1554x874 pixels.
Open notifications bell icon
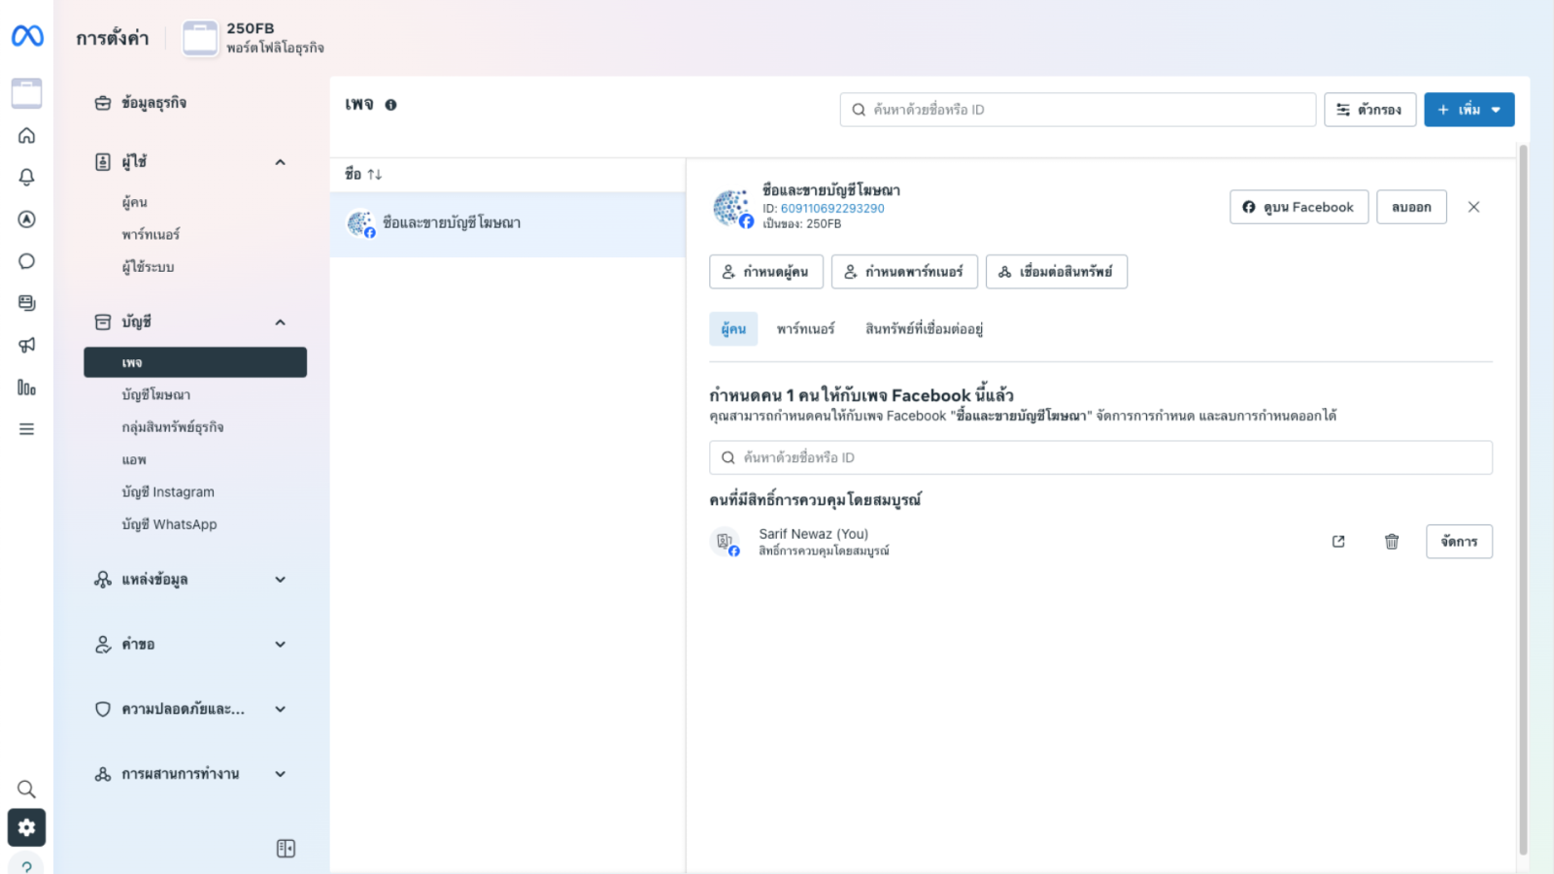pos(27,177)
